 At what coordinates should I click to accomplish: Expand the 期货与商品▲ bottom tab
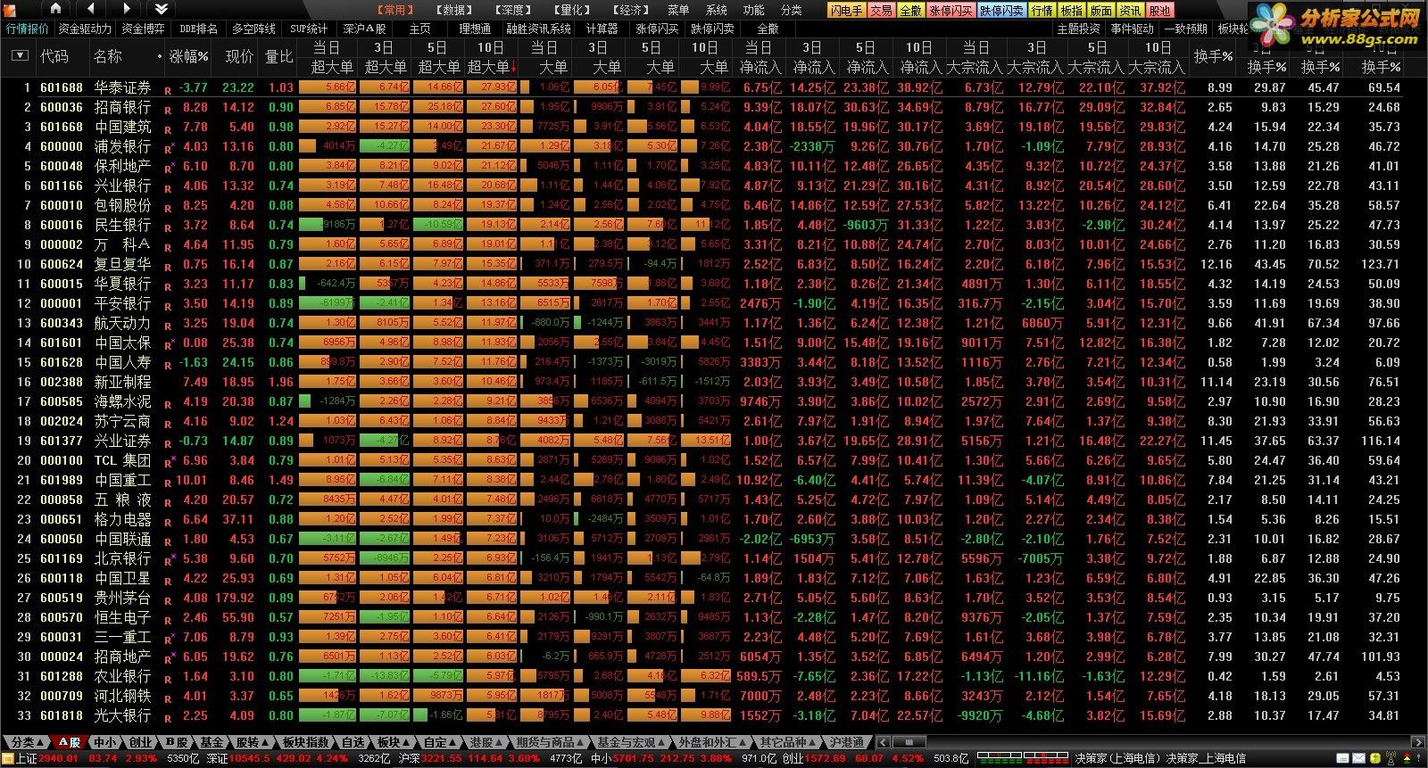point(550,742)
